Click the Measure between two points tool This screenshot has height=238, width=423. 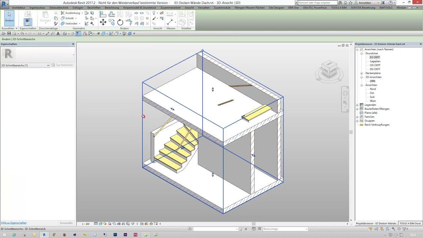pos(170,22)
